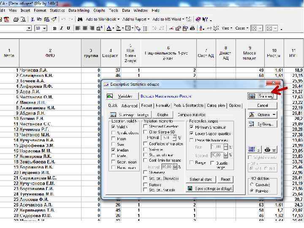Click ФИО column header in spreadsheet
304x228 pixels.
pos(50,53)
